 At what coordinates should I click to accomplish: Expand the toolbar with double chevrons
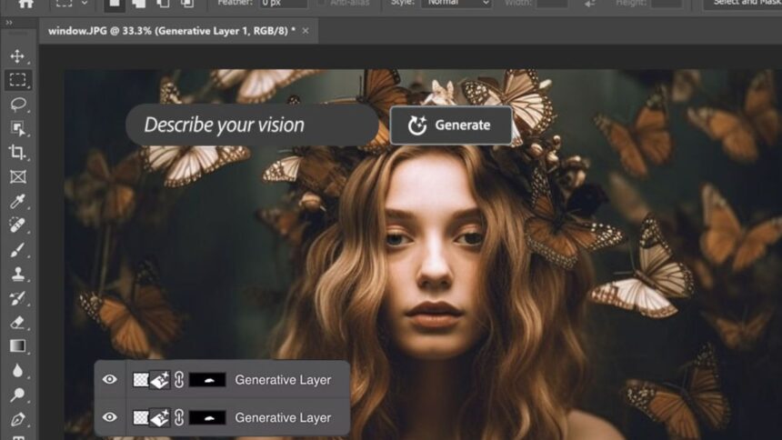(x=9, y=23)
